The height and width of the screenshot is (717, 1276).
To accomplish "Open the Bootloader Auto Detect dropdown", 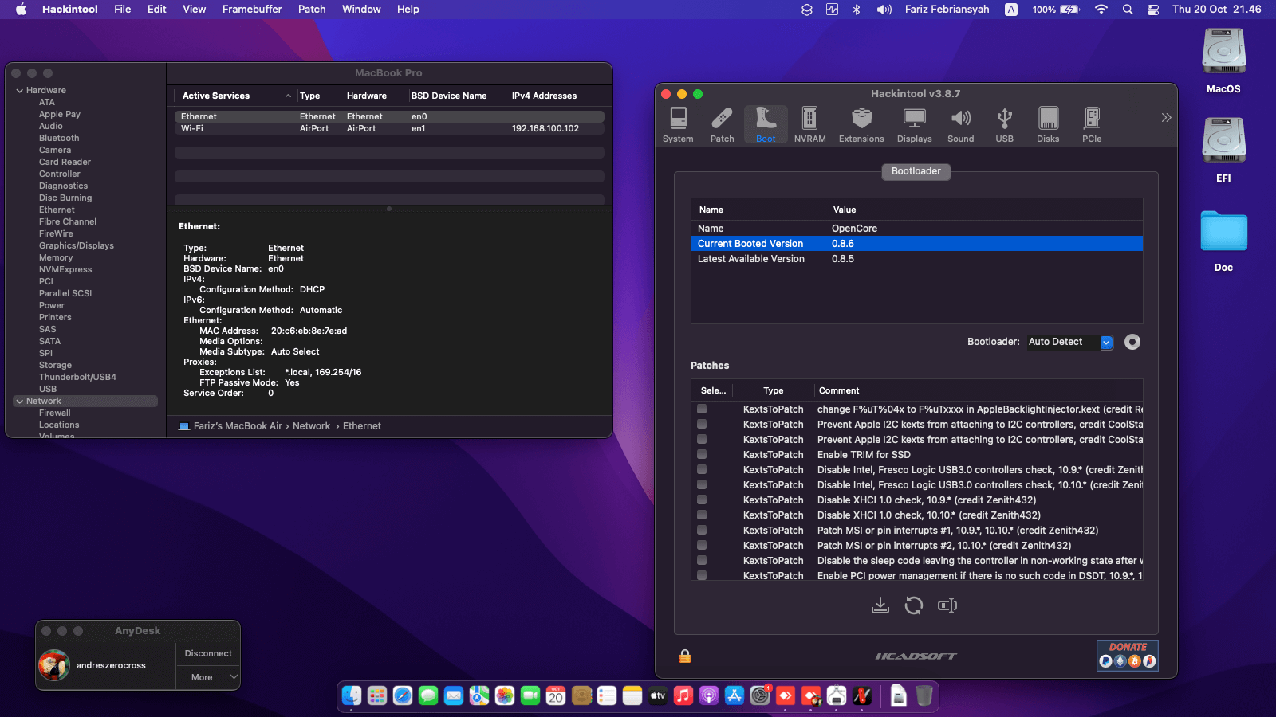I will pyautogui.click(x=1106, y=342).
